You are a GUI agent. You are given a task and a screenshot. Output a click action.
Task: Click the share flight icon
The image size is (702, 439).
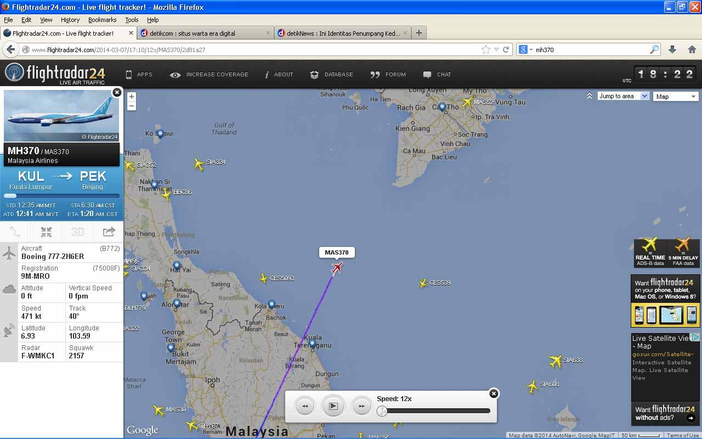[x=109, y=232]
